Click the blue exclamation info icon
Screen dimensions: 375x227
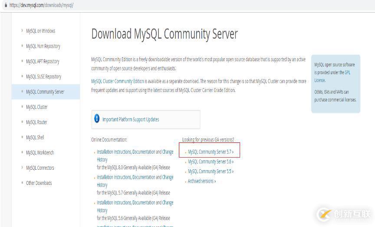[x=97, y=118]
